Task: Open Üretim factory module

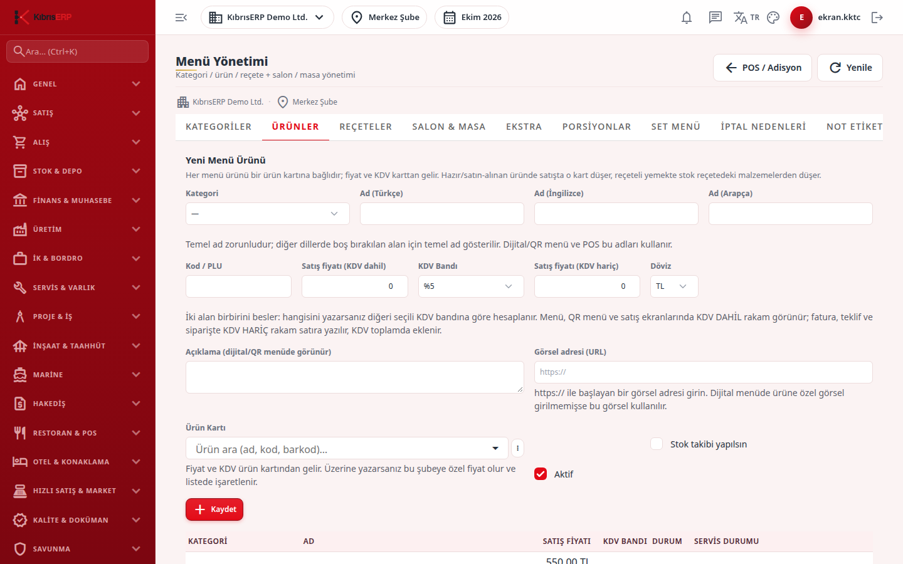Action: click(78, 229)
